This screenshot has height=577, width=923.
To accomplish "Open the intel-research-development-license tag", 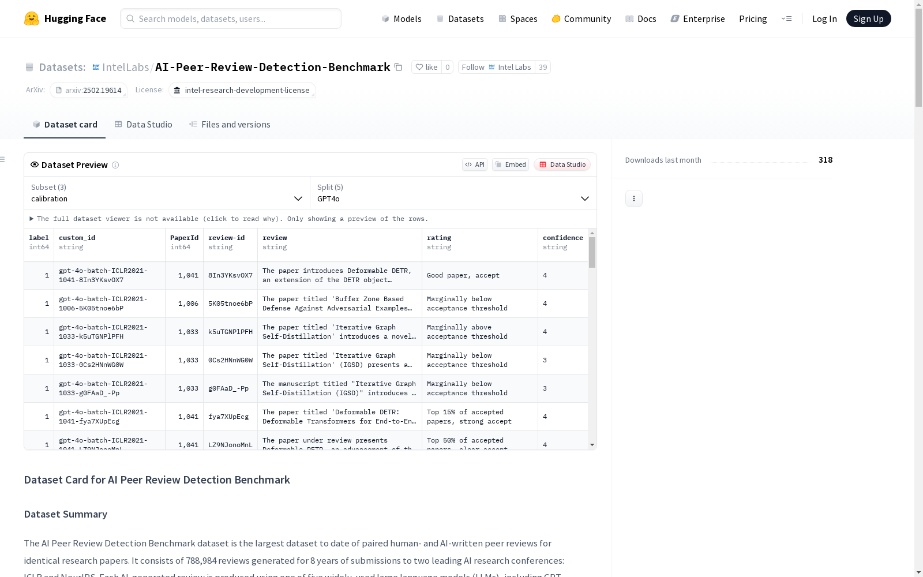I will tap(242, 90).
